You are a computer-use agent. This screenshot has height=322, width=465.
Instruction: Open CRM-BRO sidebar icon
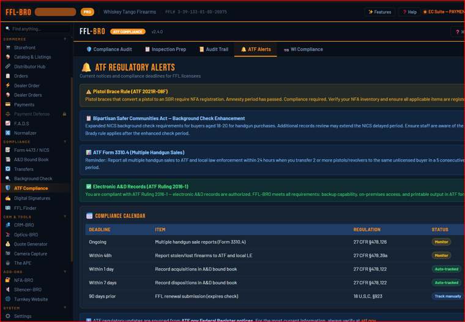click(x=8, y=225)
